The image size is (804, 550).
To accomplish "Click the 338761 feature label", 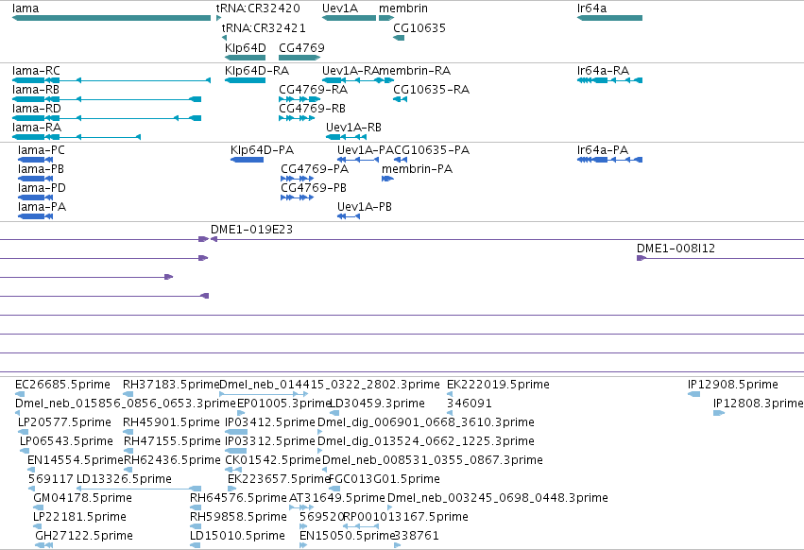I will [x=417, y=536].
